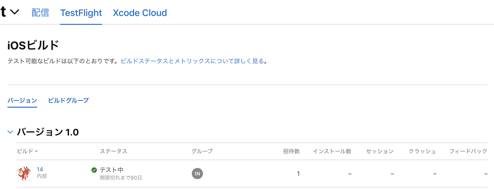Click the インストール数 column header
The height and width of the screenshot is (189, 494).
[x=332, y=151]
